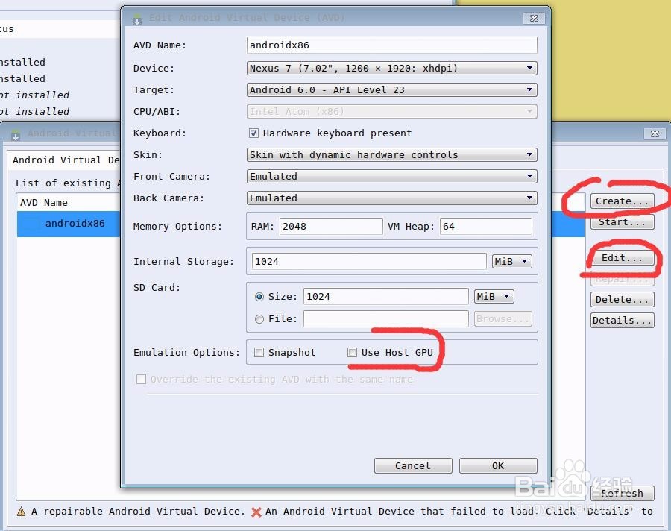Image resolution: width=671 pixels, height=531 pixels.
Task: Toggle Hardware keyboard present checkbox
Action: [x=253, y=133]
